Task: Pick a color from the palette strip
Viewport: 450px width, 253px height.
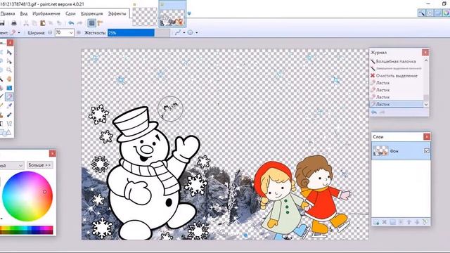Action: click(27, 230)
